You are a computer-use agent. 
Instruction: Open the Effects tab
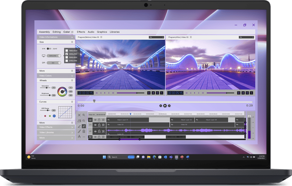click(81, 32)
